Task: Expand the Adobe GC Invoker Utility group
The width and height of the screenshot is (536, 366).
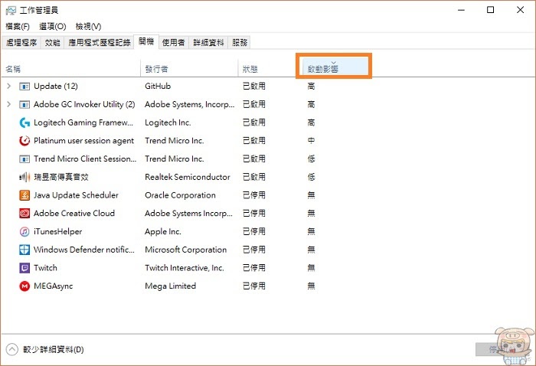Action: (x=9, y=104)
